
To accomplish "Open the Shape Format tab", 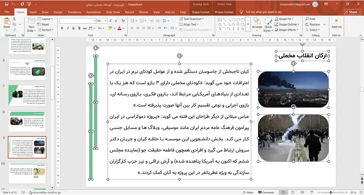I will point(200,12).
